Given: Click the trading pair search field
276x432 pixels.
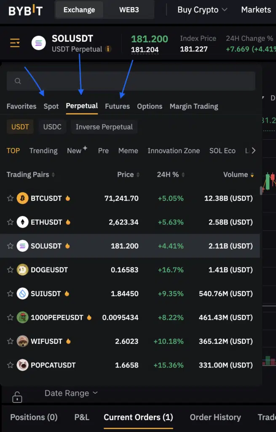Looking at the screenshot, I should (131, 81).
